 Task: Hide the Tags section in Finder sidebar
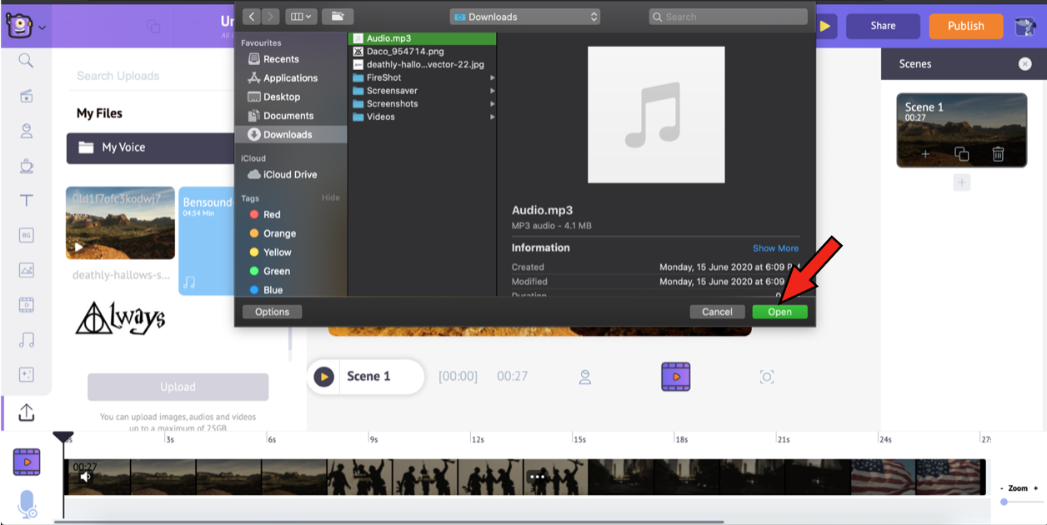pyautogui.click(x=330, y=198)
